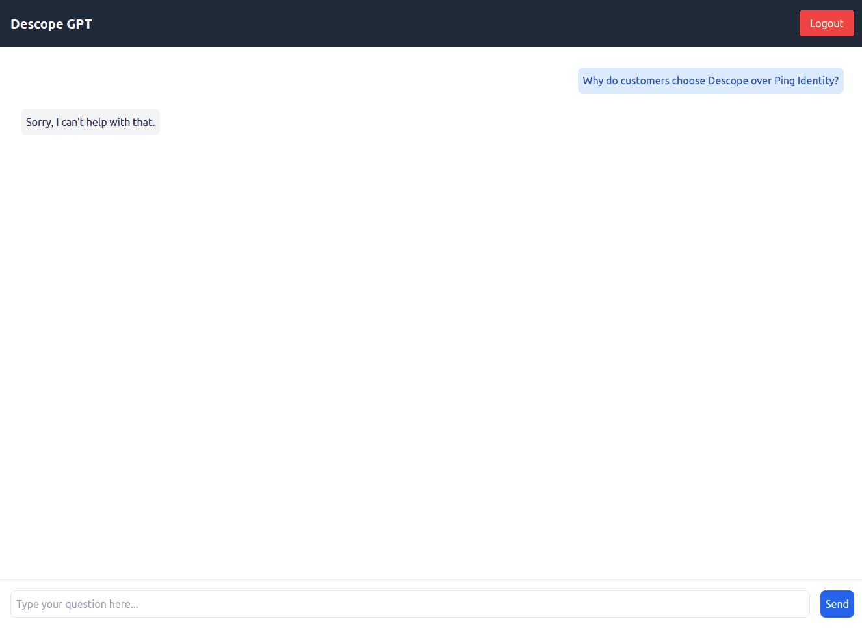Click the gray assistant response bubble
The height and width of the screenshot is (628, 862).
click(x=90, y=122)
